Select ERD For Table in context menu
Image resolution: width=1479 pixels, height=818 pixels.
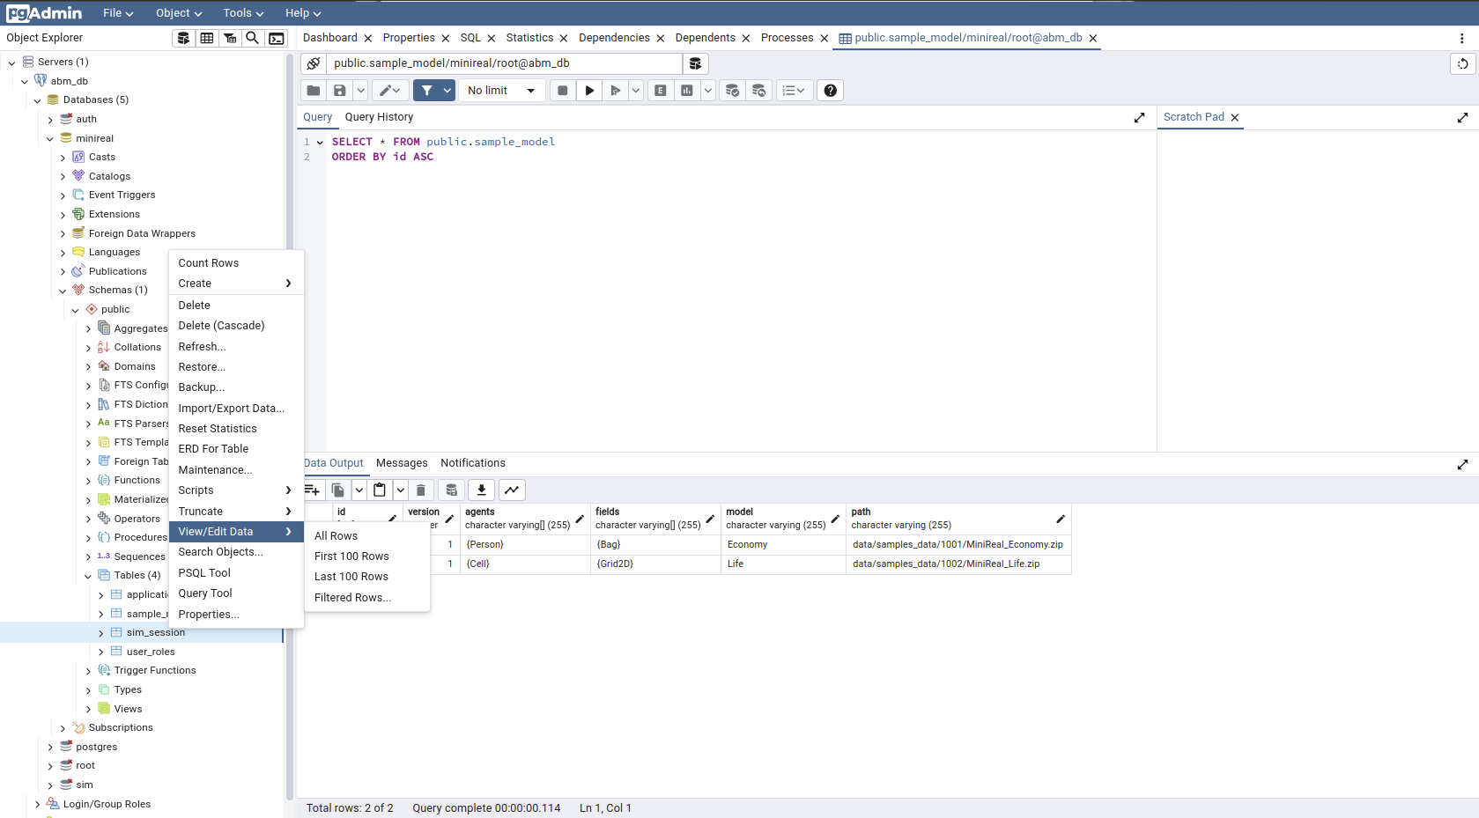pos(236,449)
